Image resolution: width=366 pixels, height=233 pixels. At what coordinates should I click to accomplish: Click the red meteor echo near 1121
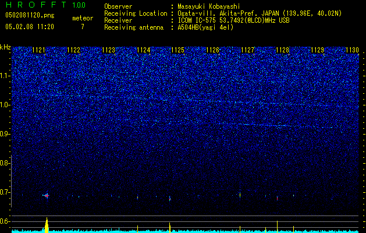coord(47,195)
